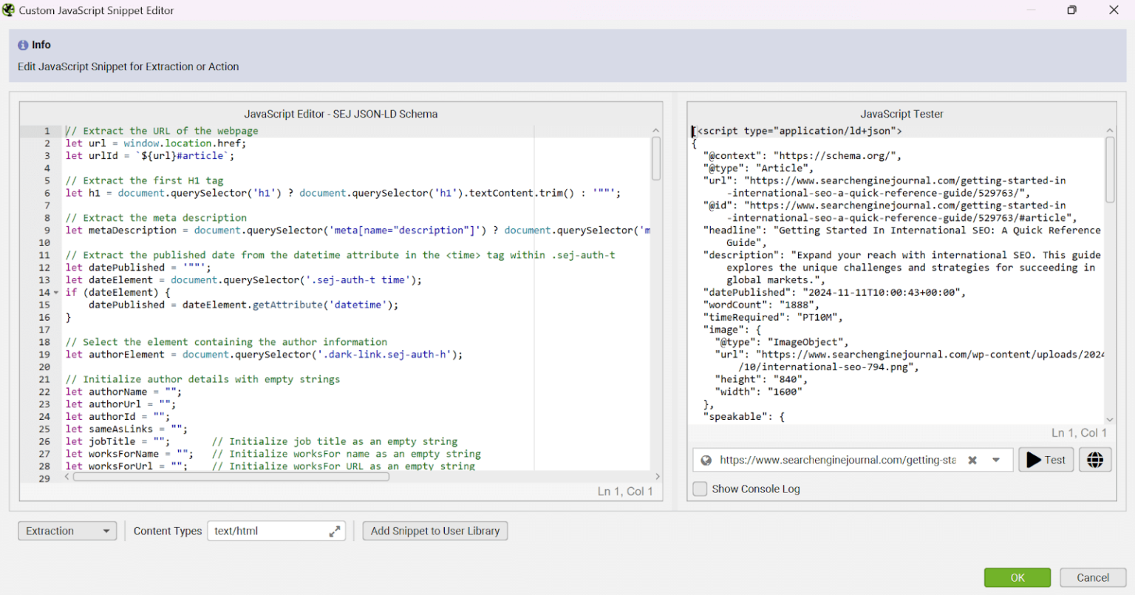This screenshot has width=1135, height=595.
Task: Run the snippet with the Test button
Action: tap(1046, 460)
